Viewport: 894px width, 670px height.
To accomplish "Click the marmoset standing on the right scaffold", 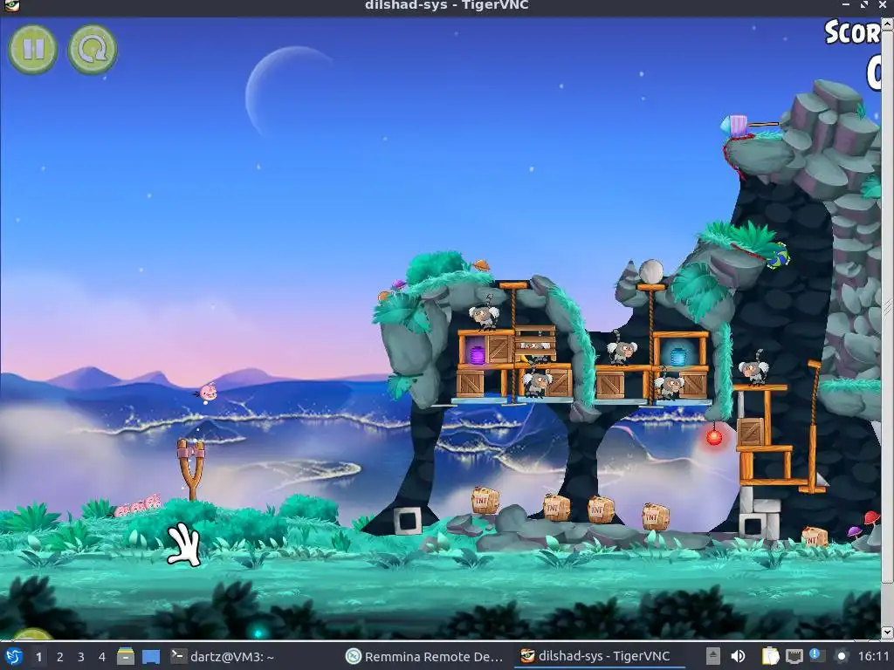I will coord(753,370).
